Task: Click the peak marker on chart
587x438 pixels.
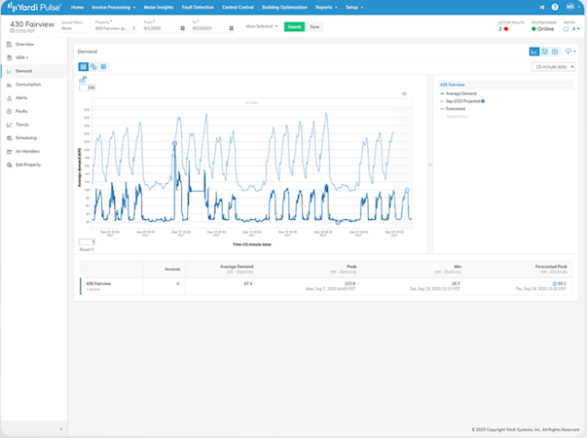Action: (174, 143)
